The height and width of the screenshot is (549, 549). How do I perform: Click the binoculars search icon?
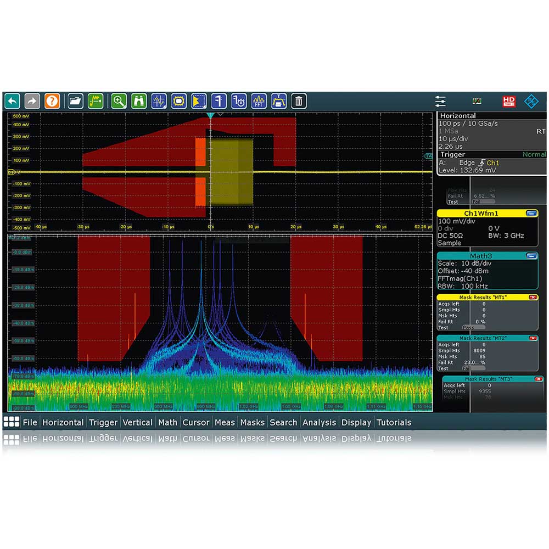point(139,101)
